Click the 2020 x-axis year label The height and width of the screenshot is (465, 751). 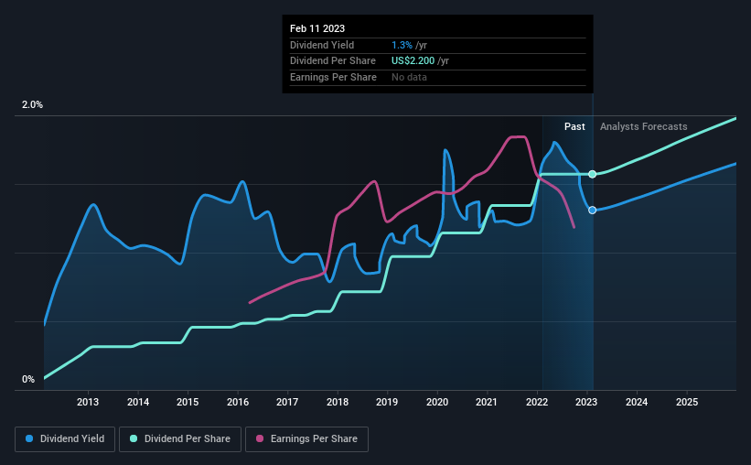(437, 402)
